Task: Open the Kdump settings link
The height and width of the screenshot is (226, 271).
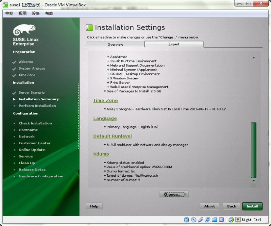Action: point(101,154)
